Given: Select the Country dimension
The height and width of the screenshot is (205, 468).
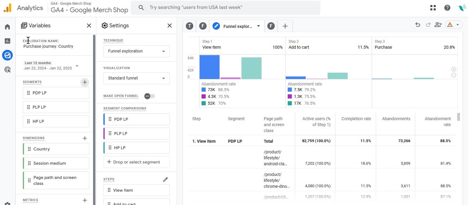Looking at the screenshot, I should point(56,149).
